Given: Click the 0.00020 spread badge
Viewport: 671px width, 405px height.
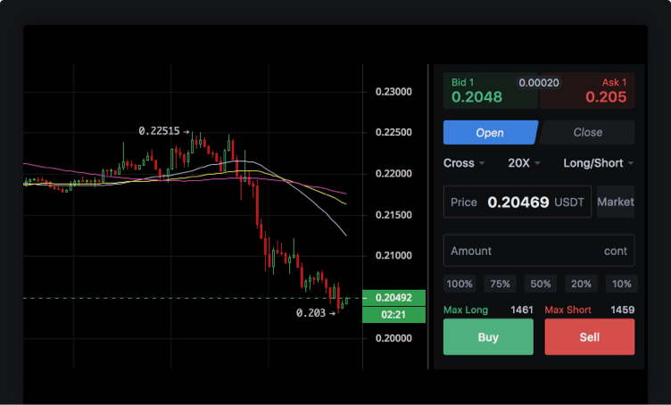Looking at the screenshot, I should click(539, 83).
